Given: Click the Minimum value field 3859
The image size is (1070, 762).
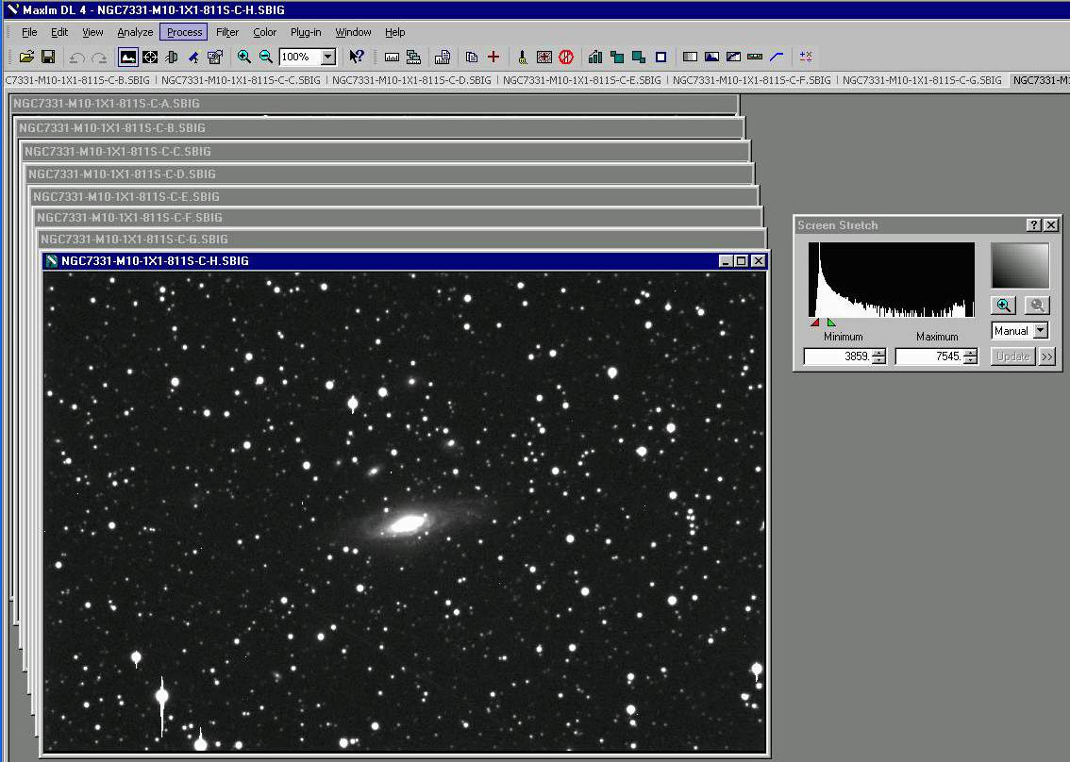Looking at the screenshot, I should coord(838,356).
